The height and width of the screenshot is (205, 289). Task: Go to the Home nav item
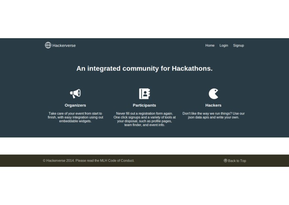click(x=210, y=45)
